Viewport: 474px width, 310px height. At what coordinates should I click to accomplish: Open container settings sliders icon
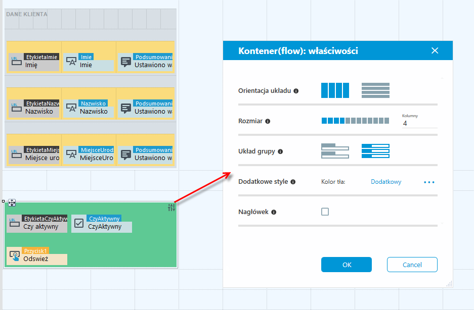(x=171, y=208)
